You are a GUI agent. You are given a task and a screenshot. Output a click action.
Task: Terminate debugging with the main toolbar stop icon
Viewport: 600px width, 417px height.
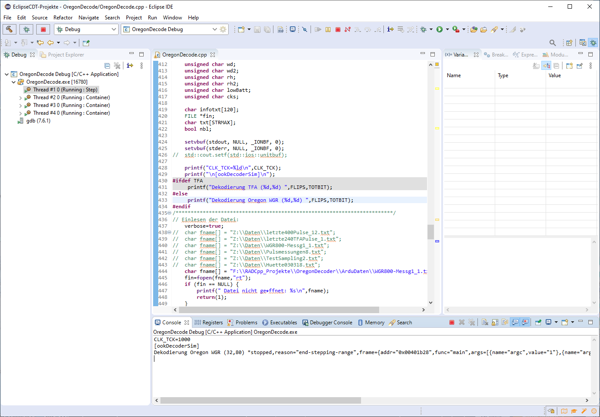338,29
